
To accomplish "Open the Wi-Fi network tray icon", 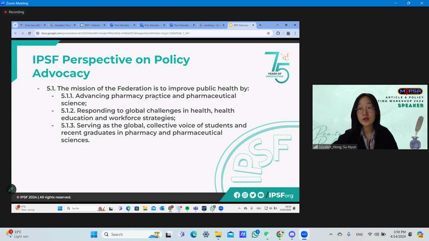I will click(x=370, y=234).
